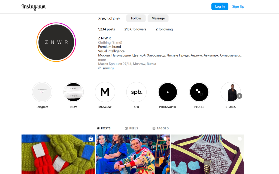Expand the bio with 'more'
The width and height of the screenshot is (279, 174).
[x=102, y=60]
